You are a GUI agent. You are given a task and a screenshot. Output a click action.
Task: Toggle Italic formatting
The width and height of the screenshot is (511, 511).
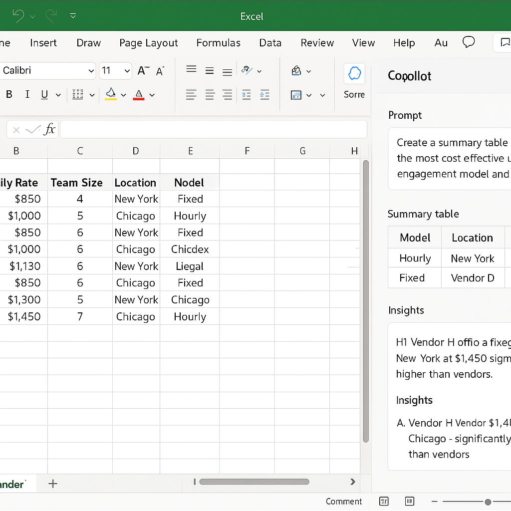tap(27, 94)
